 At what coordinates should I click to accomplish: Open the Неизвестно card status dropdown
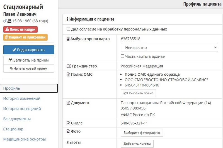pyautogui.click(x=169, y=47)
